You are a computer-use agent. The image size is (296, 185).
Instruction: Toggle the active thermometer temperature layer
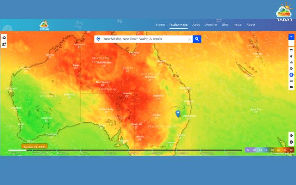pyautogui.click(x=291, y=75)
